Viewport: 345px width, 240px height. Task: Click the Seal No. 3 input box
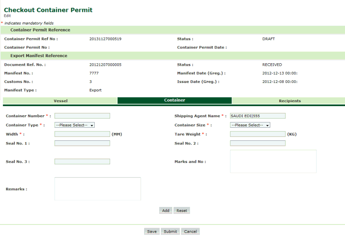[82, 162]
